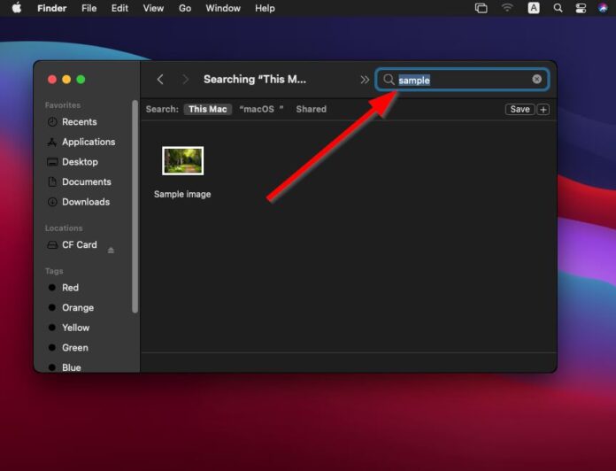The image size is (616, 471).
Task: Open Spotlight search in menu bar
Action: click(x=558, y=8)
